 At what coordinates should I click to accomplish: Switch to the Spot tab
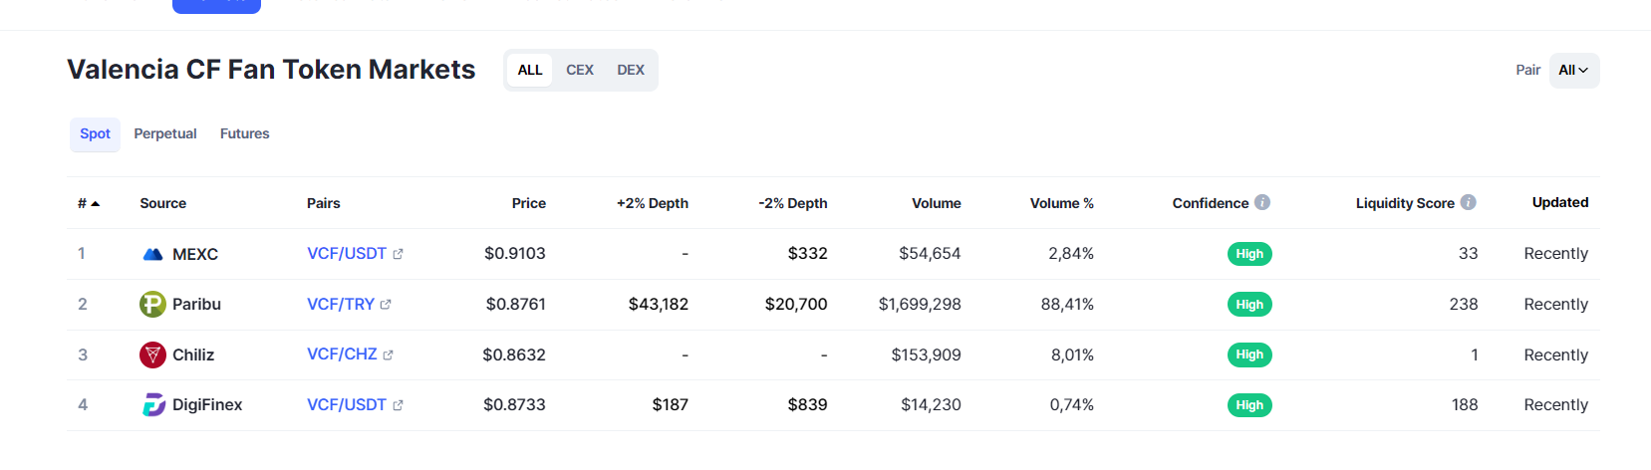(x=95, y=134)
